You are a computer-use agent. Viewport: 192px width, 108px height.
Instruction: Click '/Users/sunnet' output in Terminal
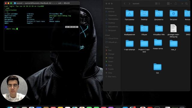10,10
